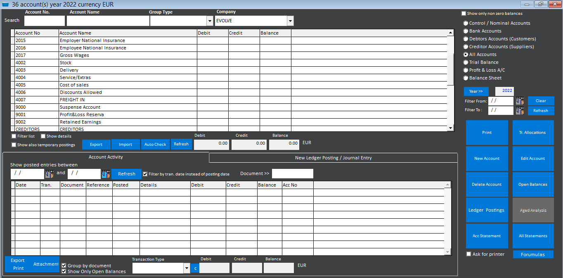
Task: Open the calendar picker beside Filter To
Action: [520, 110]
